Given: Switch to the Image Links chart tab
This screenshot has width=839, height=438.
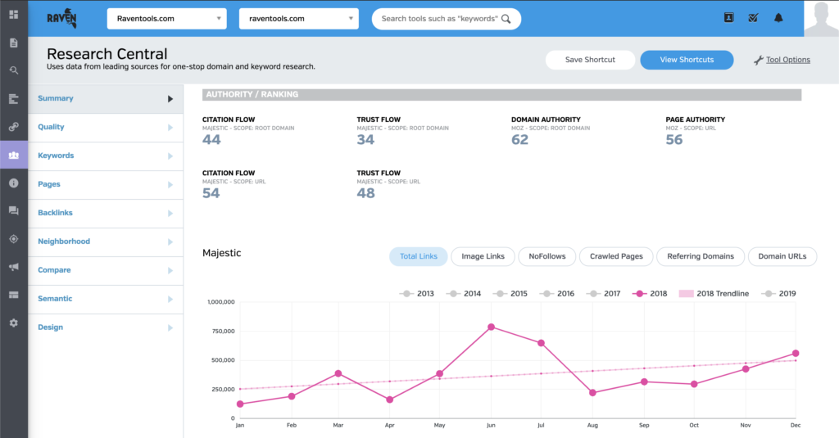Looking at the screenshot, I should (483, 256).
